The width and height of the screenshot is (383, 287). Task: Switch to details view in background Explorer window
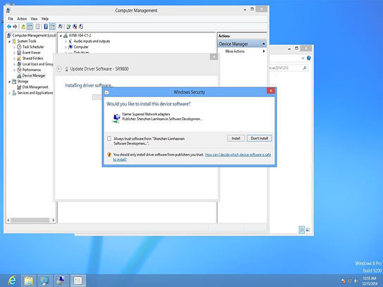coord(301,229)
